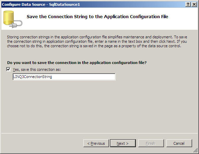Click the separator line above the wizard buttons

pos(99,133)
